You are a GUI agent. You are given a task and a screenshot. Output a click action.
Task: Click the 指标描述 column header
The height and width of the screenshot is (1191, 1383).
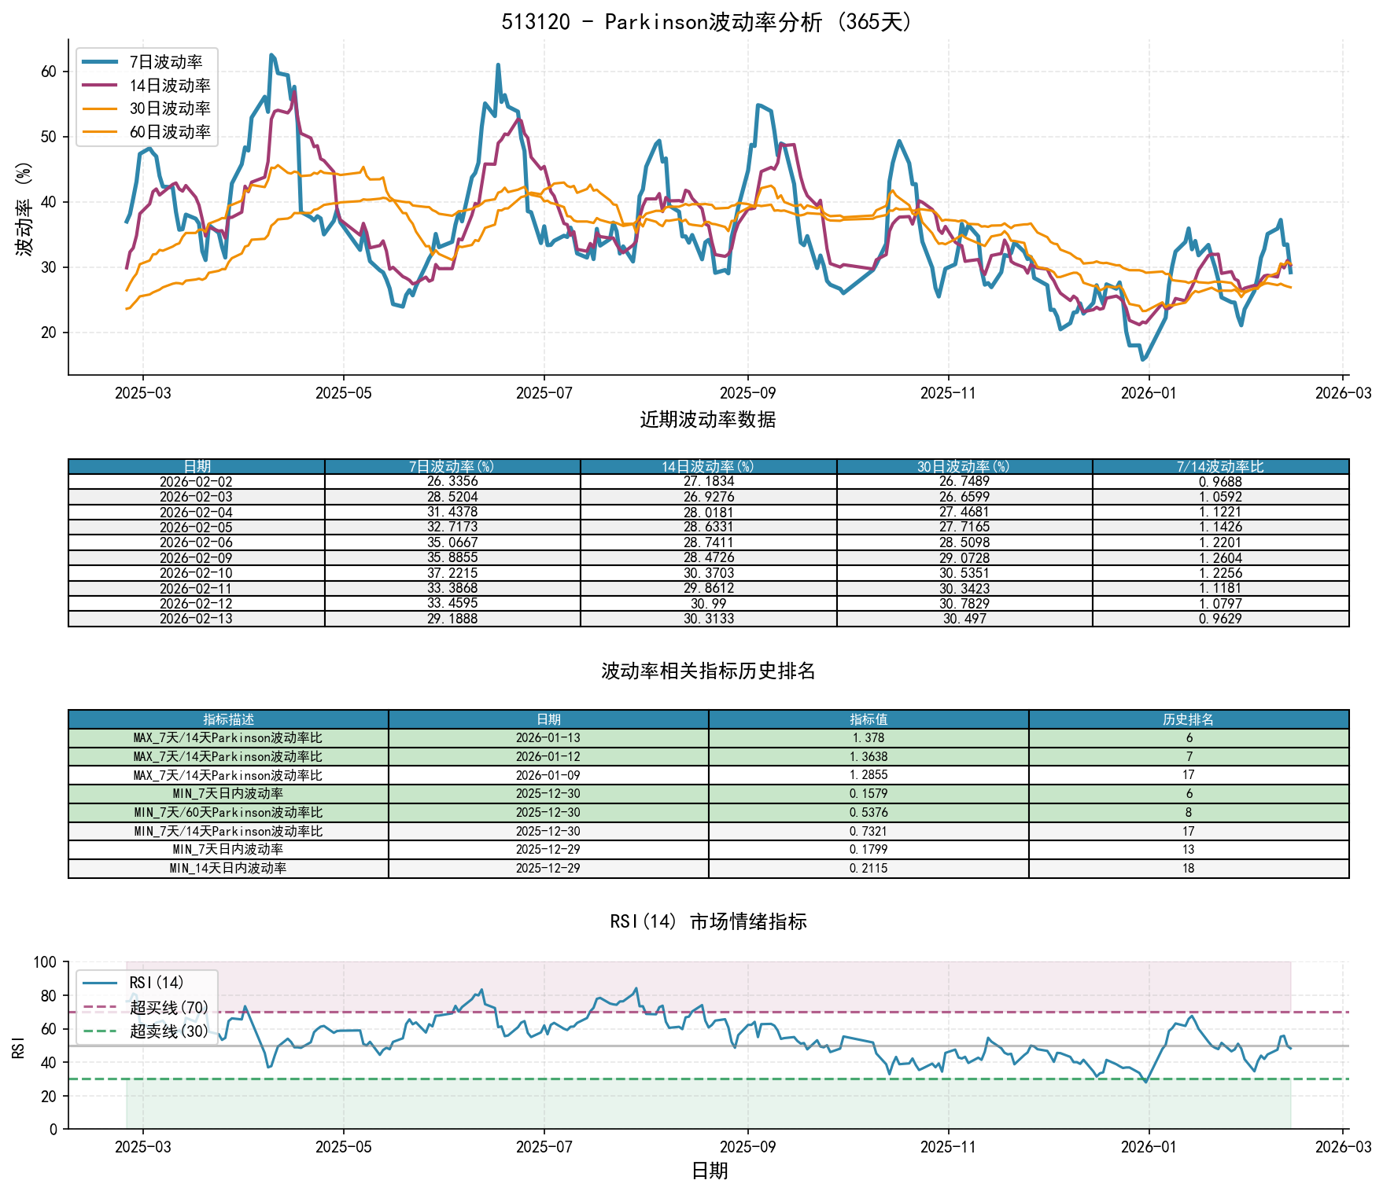click(228, 719)
